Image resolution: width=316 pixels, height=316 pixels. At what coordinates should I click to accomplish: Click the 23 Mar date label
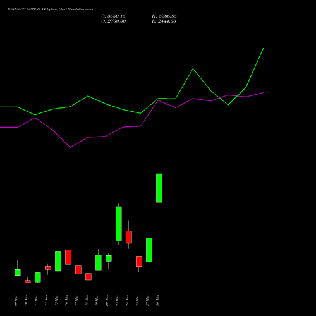(118, 301)
